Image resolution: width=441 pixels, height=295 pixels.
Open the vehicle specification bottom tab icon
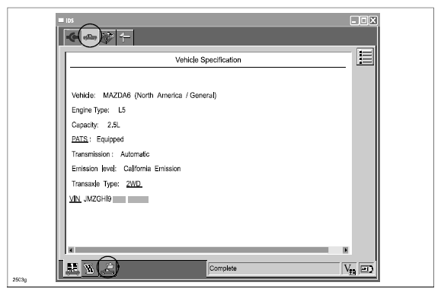coord(108,268)
